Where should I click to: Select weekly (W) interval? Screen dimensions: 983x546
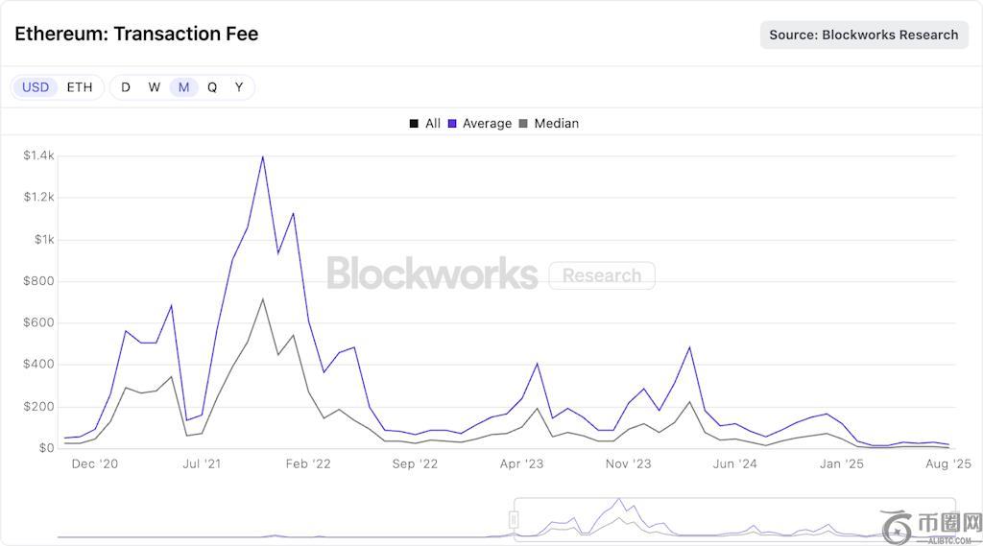pyautogui.click(x=155, y=87)
